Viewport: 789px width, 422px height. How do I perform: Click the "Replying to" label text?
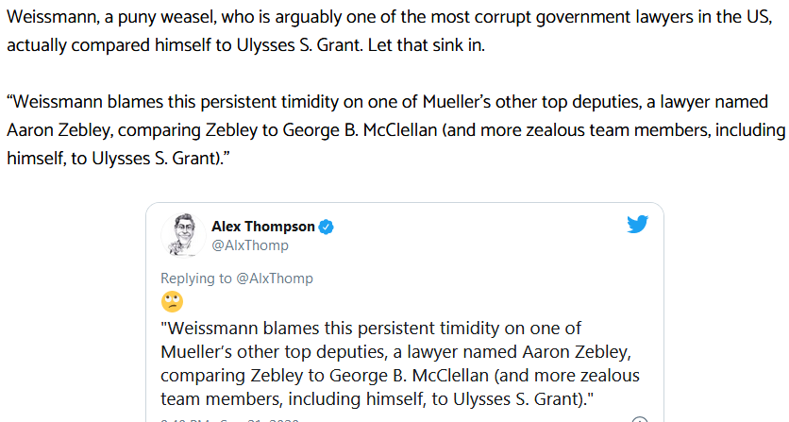point(196,279)
